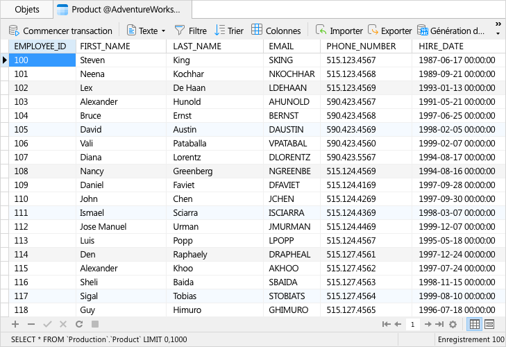
Task: Switch to the Objets tab
Action: [x=27, y=10]
